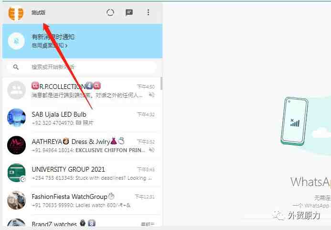Open the UNIVERSITY GROUP 2021 chat

click(x=82, y=173)
